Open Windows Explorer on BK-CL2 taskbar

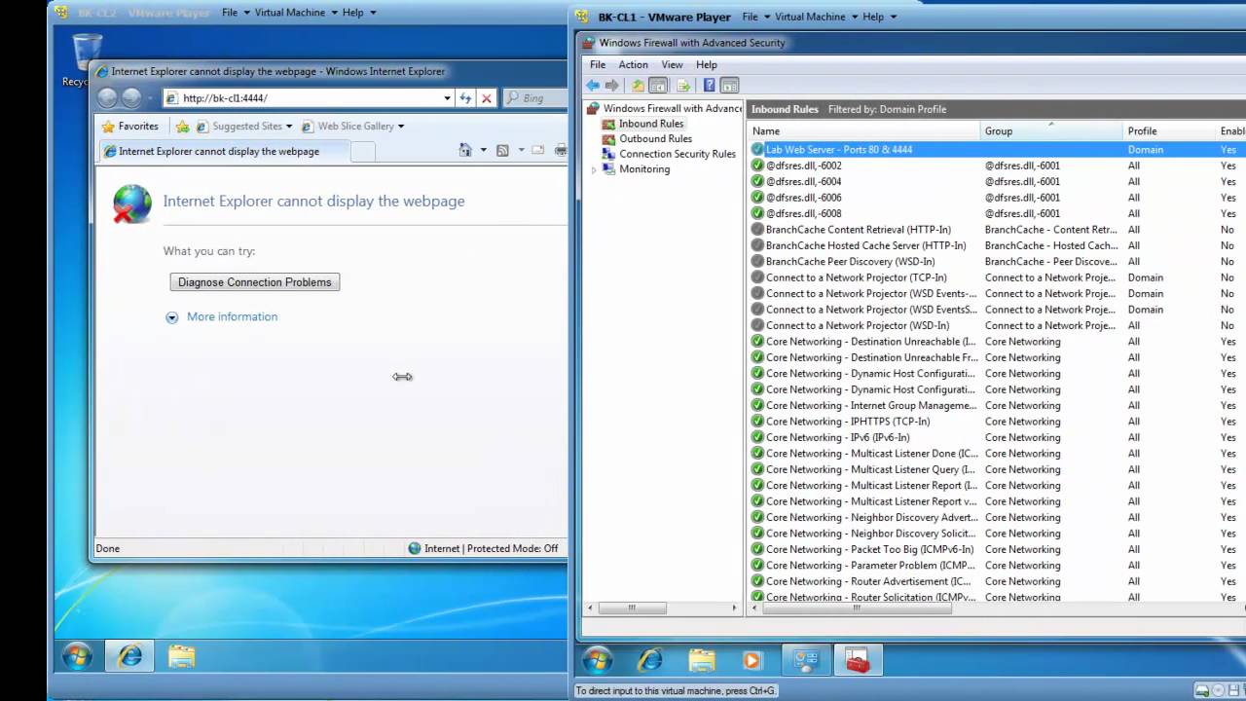[181, 656]
